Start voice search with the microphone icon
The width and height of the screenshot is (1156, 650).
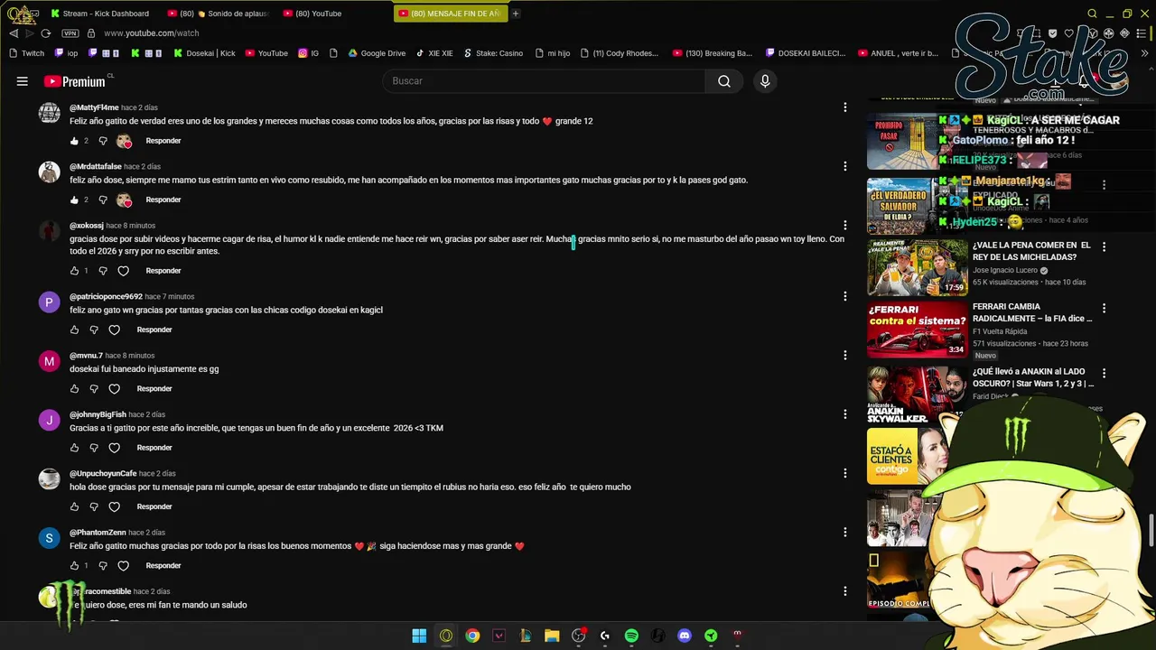click(x=765, y=81)
